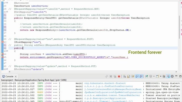Click the editor horizontal scroll right arrow
The image size is (182, 102).
[x=176, y=72]
